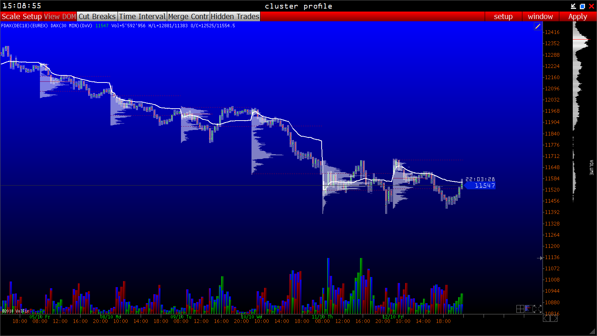Open the Scale Setup tab
This screenshot has height=336, width=597.
click(22, 16)
